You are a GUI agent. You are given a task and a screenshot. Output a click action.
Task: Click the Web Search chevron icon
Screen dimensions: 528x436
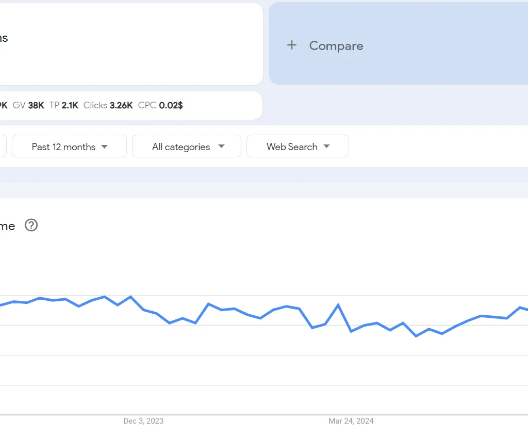point(327,146)
